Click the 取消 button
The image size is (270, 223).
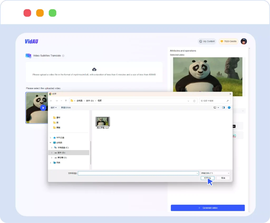[x=223, y=178]
